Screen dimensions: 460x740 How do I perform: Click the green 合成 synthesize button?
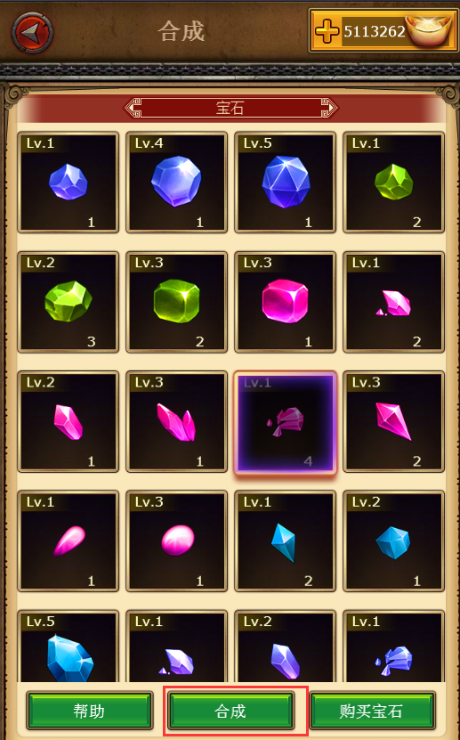[x=230, y=711]
